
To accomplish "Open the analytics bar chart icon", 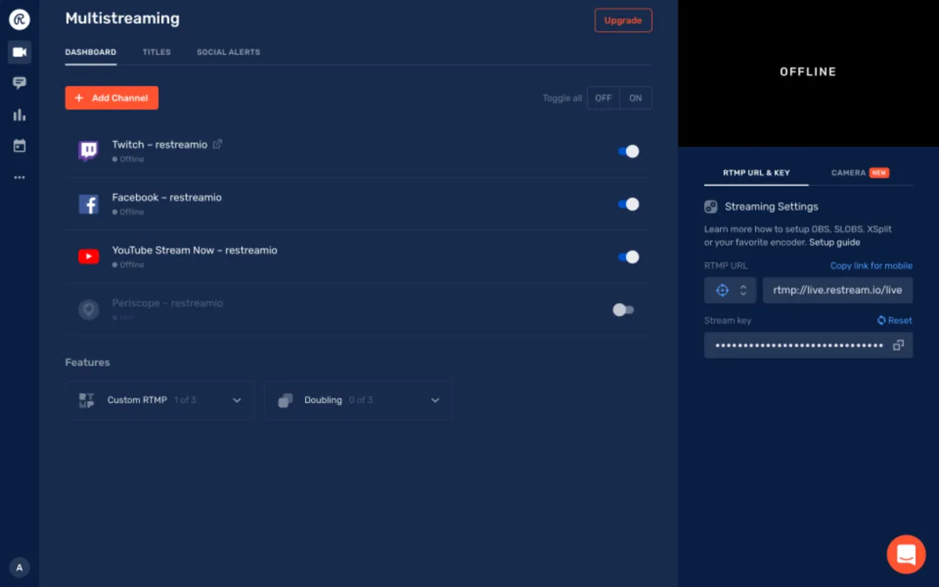I will (20, 115).
